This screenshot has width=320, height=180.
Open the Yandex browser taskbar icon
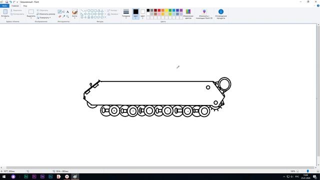point(67,176)
